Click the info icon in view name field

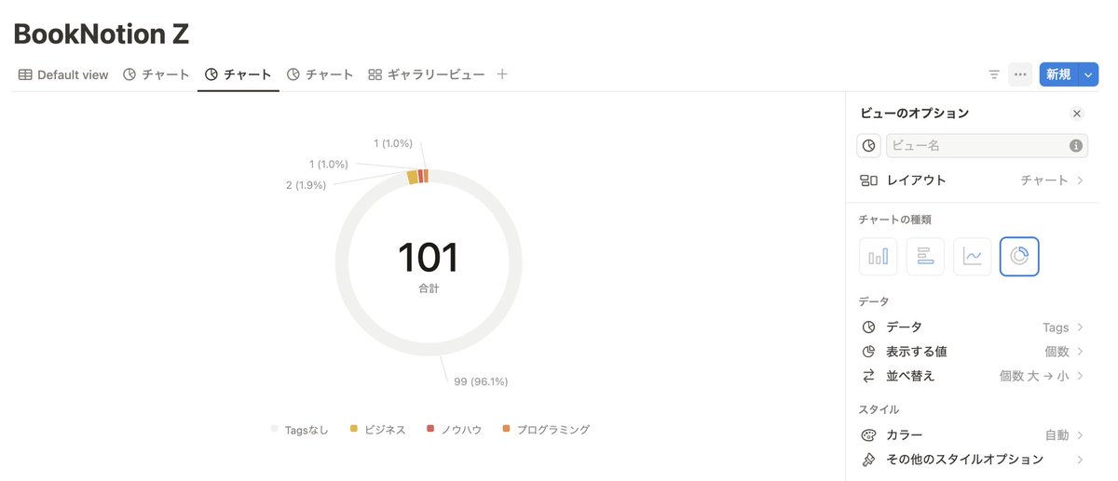pyautogui.click(x=1075, y=146)
